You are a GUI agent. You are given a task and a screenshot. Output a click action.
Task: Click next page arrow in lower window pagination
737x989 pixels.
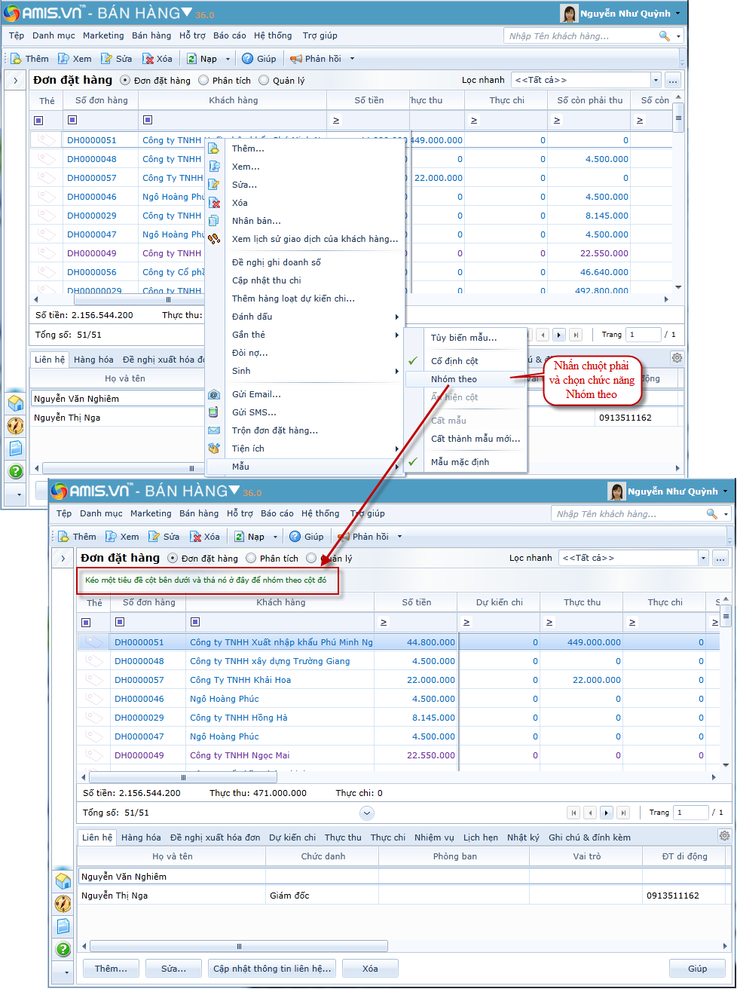pyautogui.click(x=607, y=813)
